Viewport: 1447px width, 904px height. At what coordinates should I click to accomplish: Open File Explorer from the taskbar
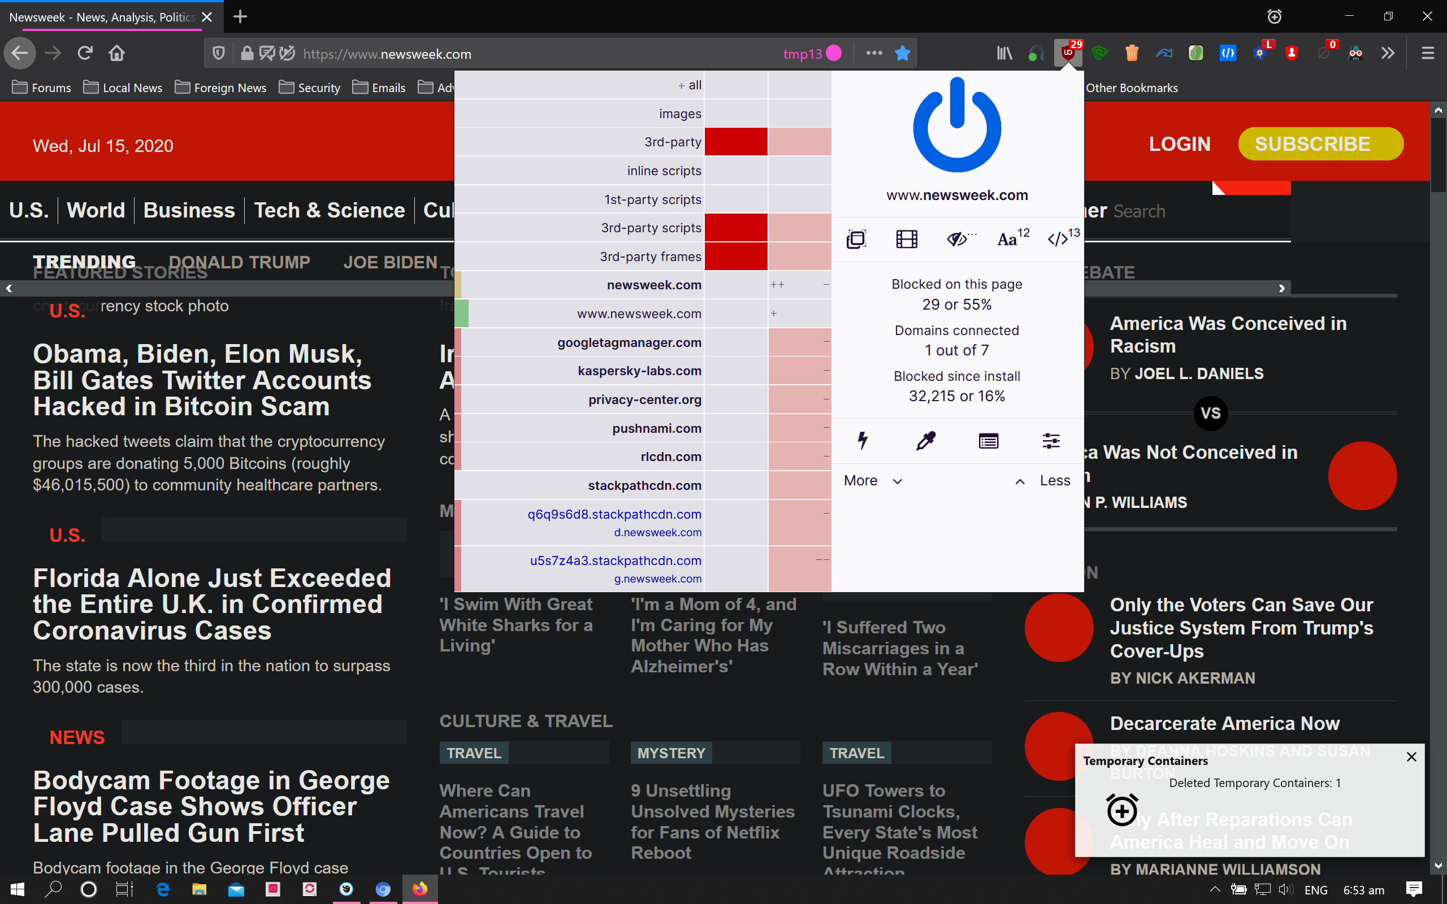[x=199, y=889]
